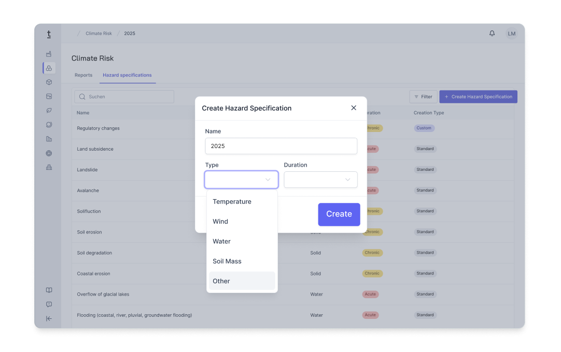Click the Standard tag in Flooding row
Screen dimensions: 561x352
(x=425, y=315)
